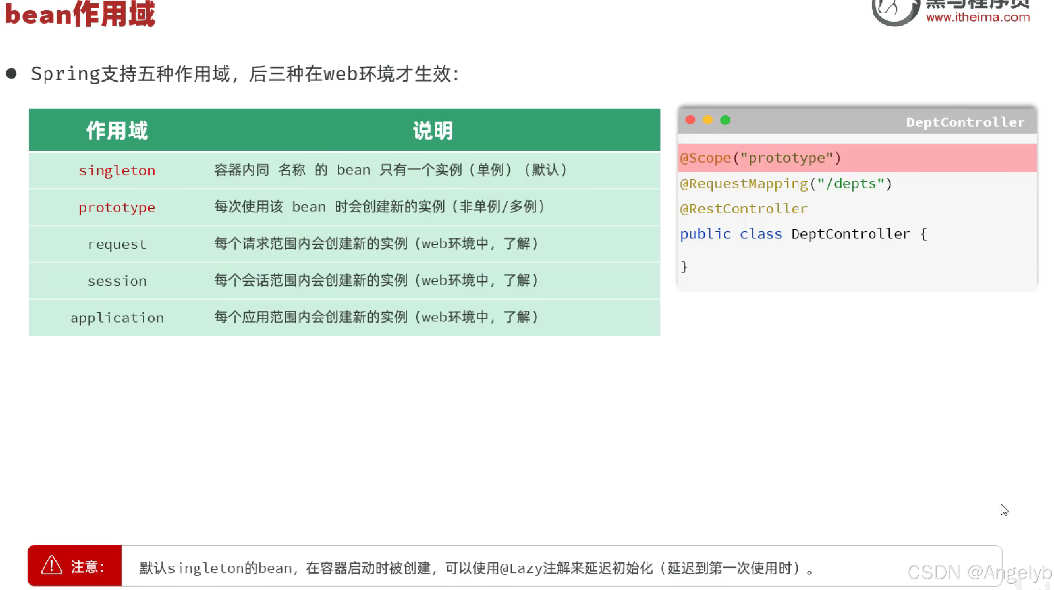The height and width of the screenshot is (590, 1054).
Task: Open the www.itheima.com link
Action: [977, 17]
